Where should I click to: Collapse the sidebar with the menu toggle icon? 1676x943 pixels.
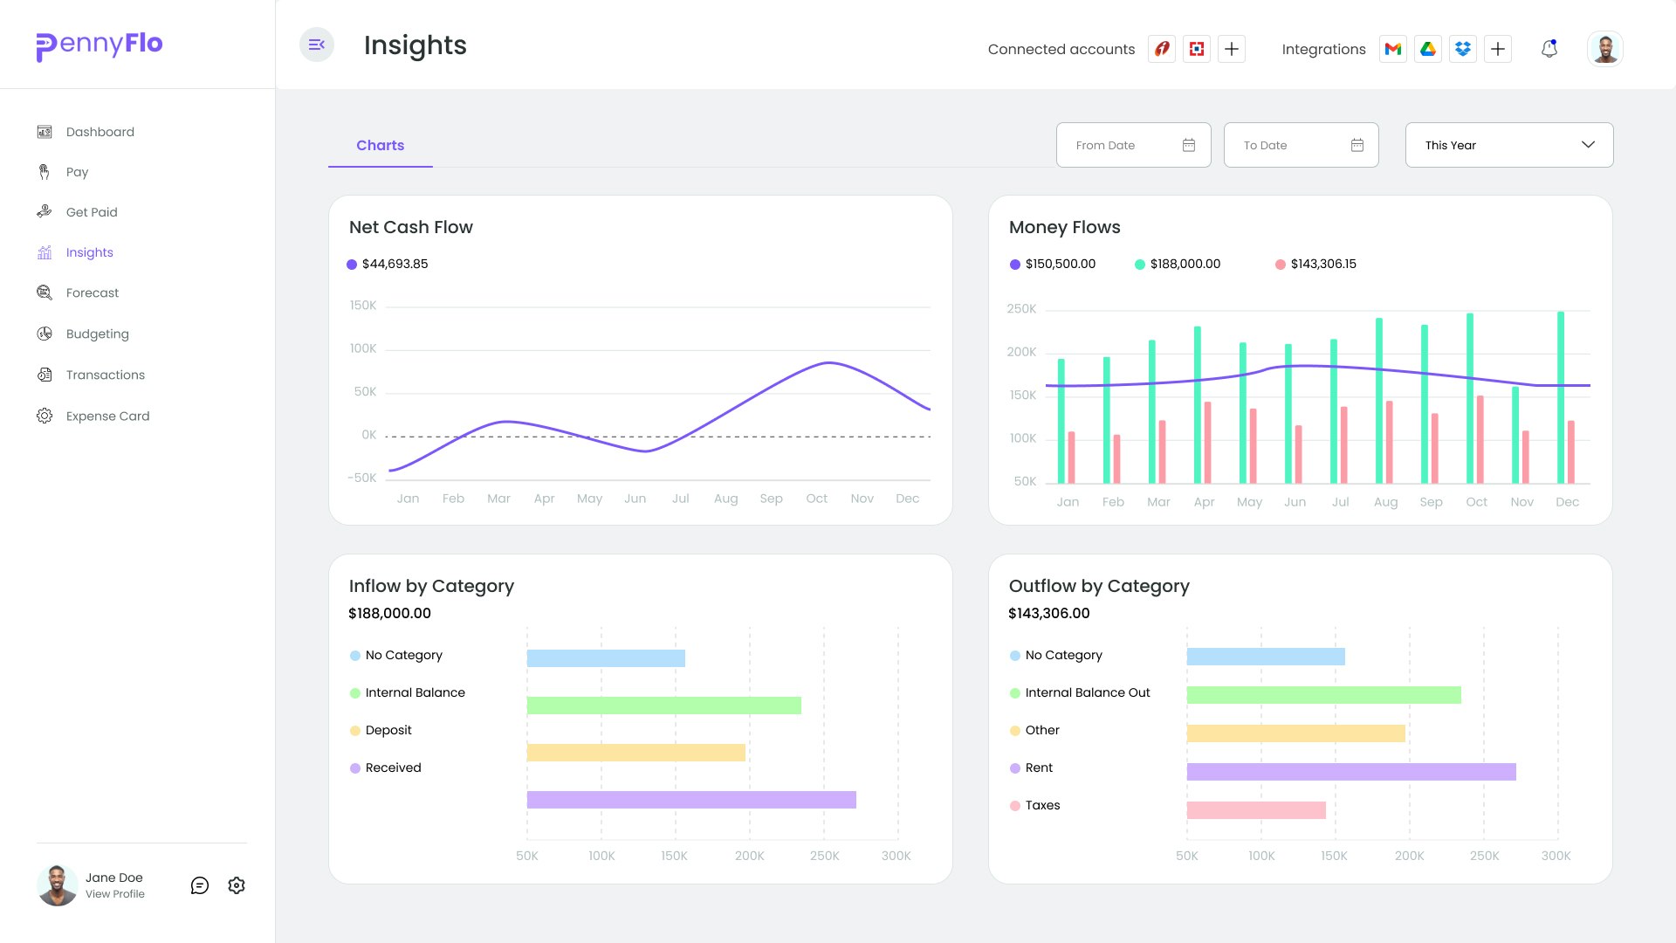coord(317,45)
